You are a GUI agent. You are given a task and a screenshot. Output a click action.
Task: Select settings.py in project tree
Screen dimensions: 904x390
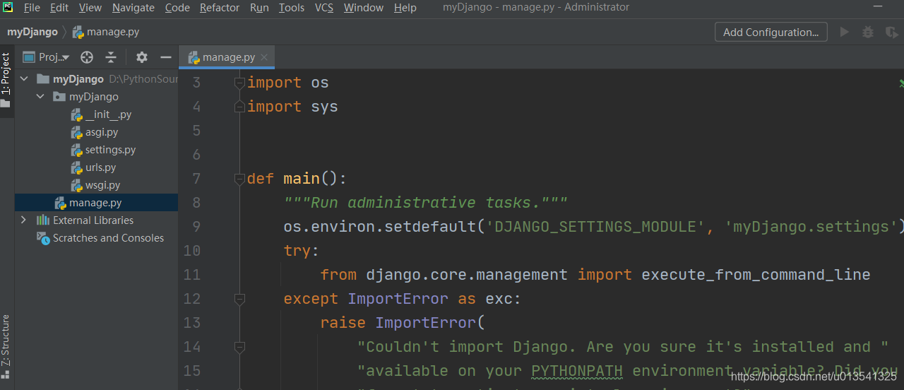pos(110,150)
